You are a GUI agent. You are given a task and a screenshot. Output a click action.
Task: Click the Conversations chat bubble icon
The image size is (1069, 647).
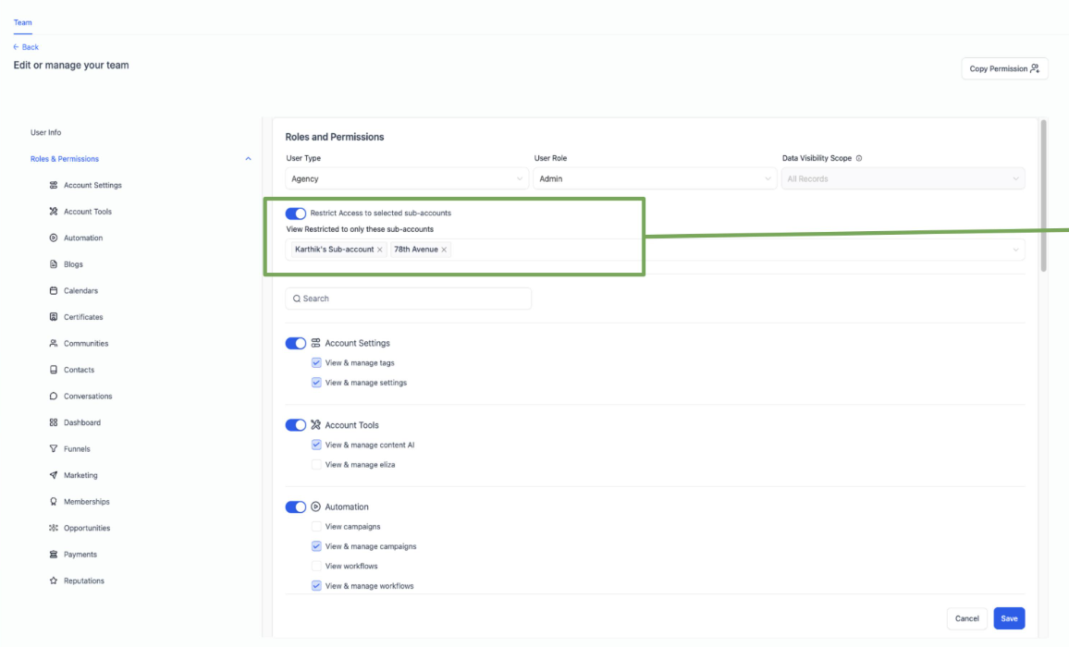click(x=54, y=397)
